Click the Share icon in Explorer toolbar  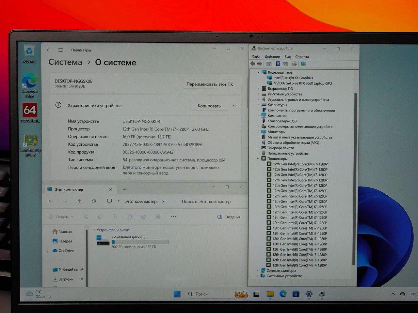pyautogui.click(x=143, y=216)
